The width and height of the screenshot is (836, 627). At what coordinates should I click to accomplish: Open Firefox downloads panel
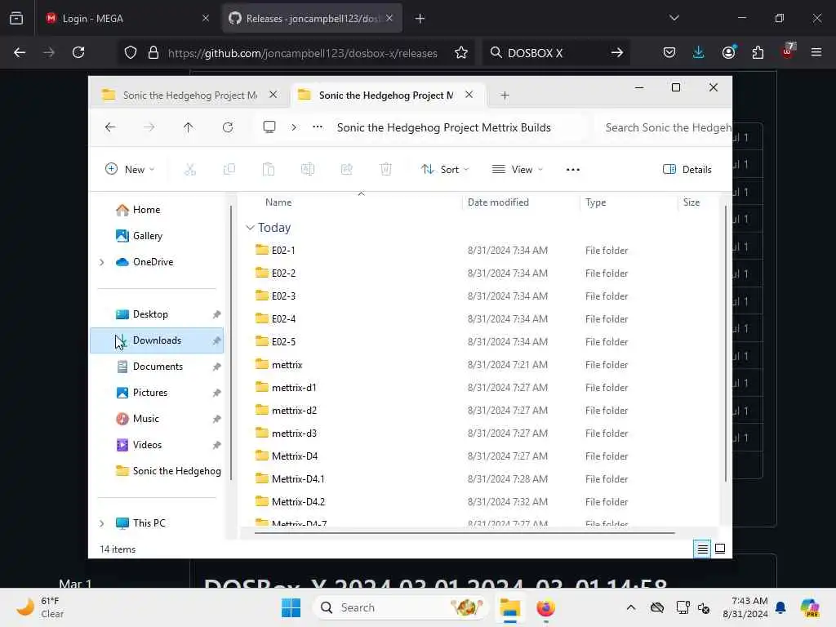click(x=699, y=52)
